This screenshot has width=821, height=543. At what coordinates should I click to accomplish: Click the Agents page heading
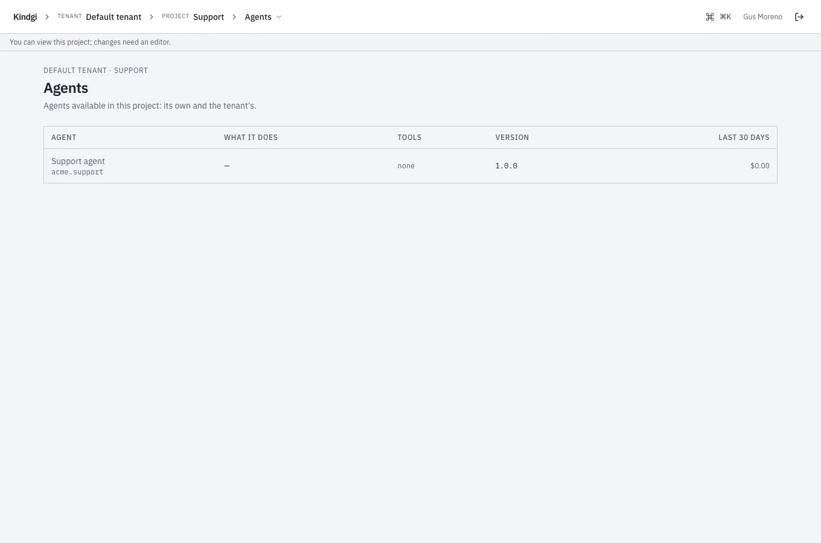pyautogui.click(x=66, y=88)
